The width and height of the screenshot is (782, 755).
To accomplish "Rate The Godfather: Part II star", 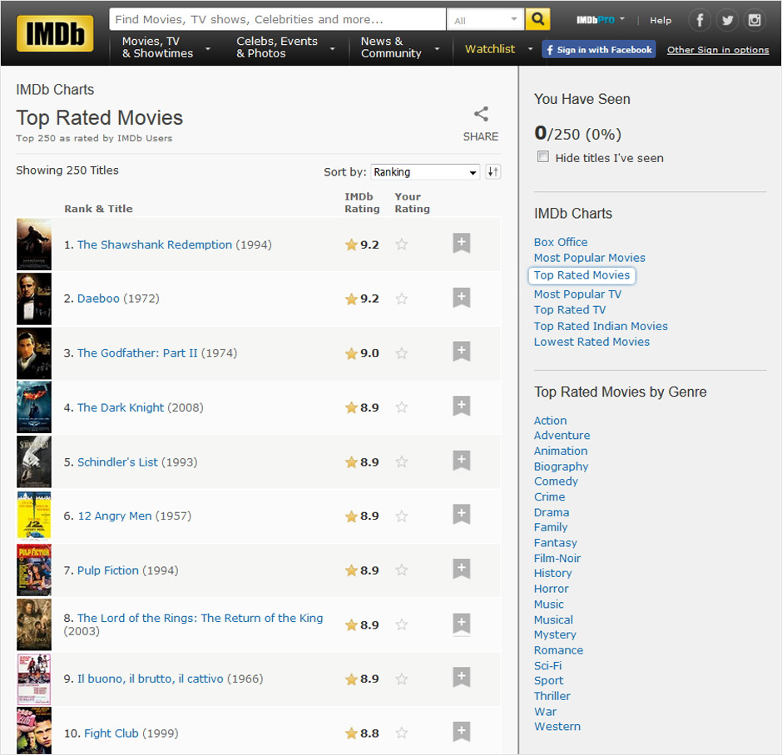I will click(402, 353).
